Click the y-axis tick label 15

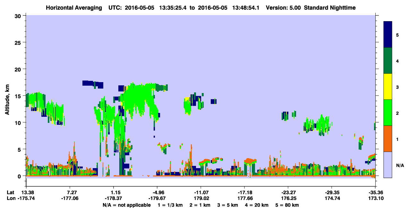(x=19, y=96)
